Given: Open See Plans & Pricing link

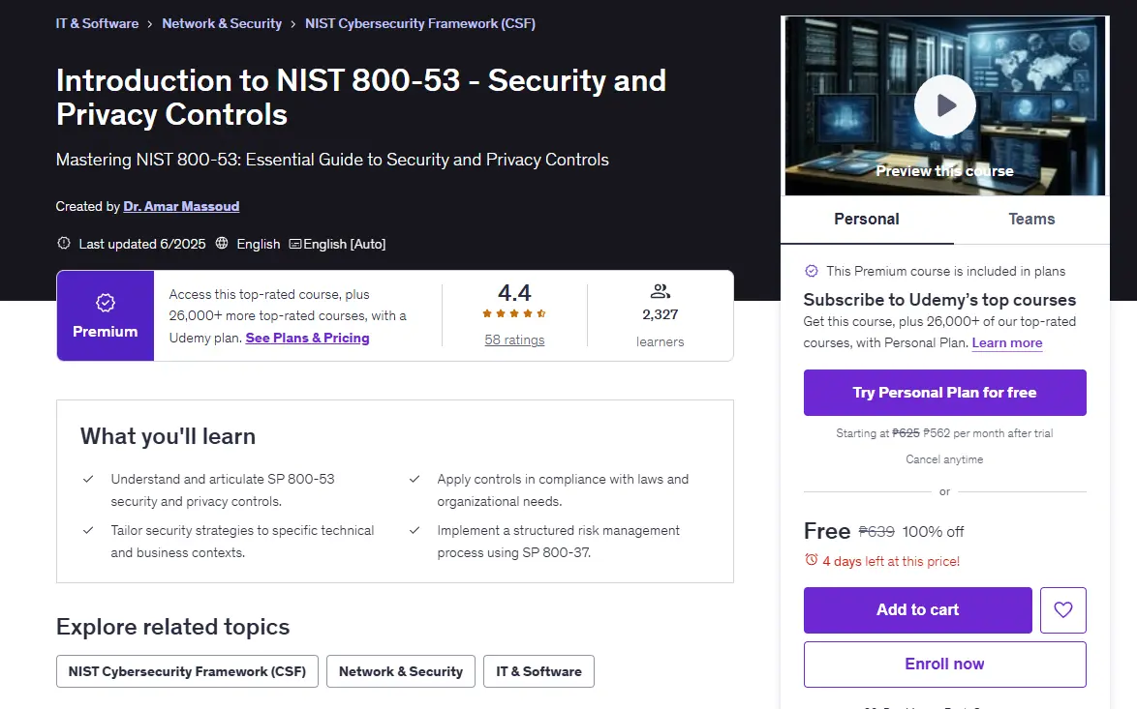Looking at the screenshot, I should pyautogui.click(x=307, y=338).
